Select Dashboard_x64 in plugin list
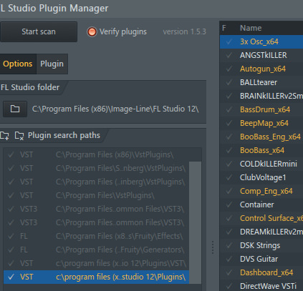The width and height of the screenshot is (303, 291). click(x=266, y=272)
